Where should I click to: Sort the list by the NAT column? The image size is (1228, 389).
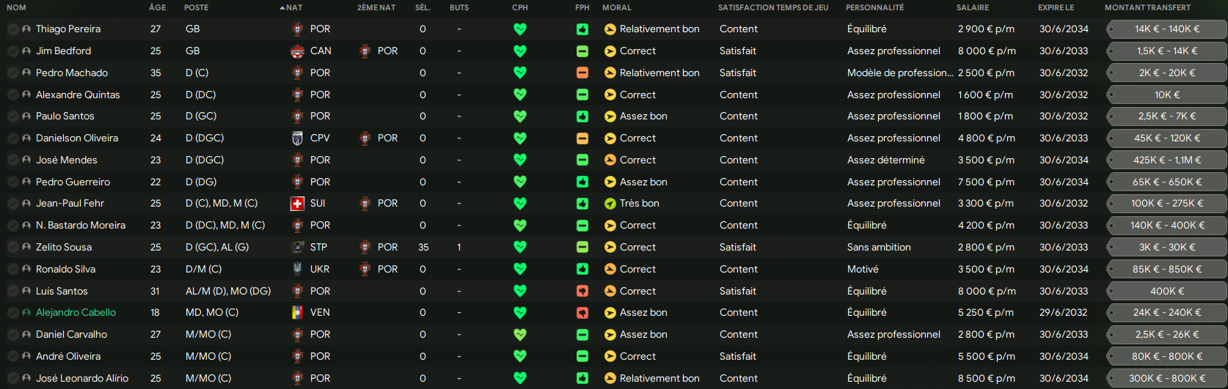point(293,7)
